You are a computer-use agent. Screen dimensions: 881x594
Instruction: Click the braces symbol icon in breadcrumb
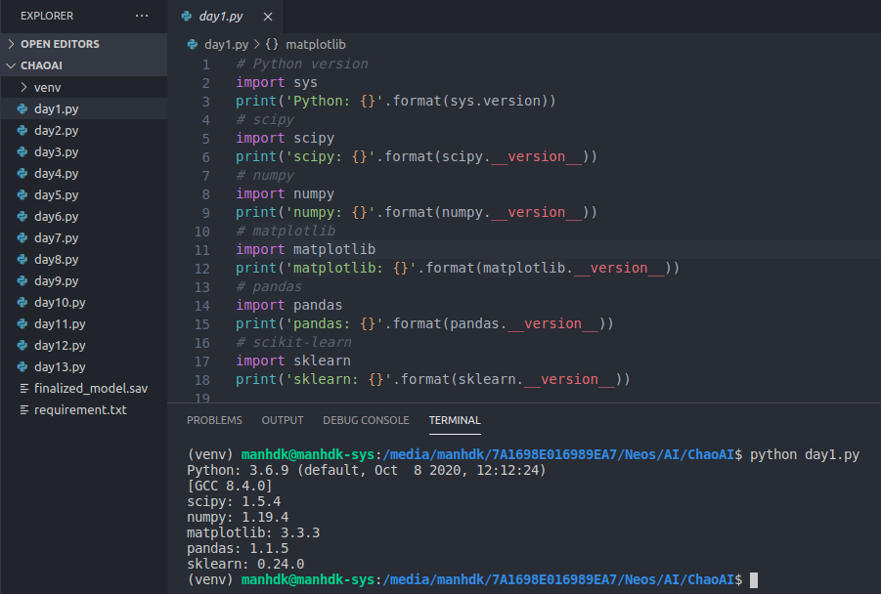(272, 44)
